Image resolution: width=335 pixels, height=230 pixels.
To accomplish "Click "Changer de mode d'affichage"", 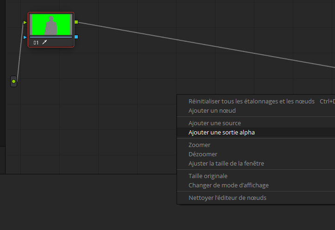I will coord(228,185).
